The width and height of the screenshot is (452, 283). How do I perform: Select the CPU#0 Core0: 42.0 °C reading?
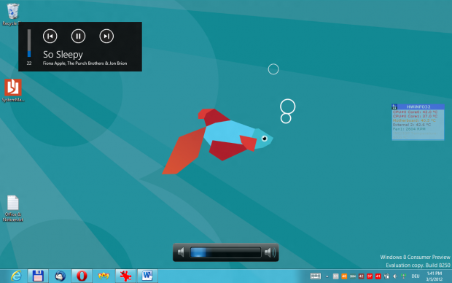(415, 112)
